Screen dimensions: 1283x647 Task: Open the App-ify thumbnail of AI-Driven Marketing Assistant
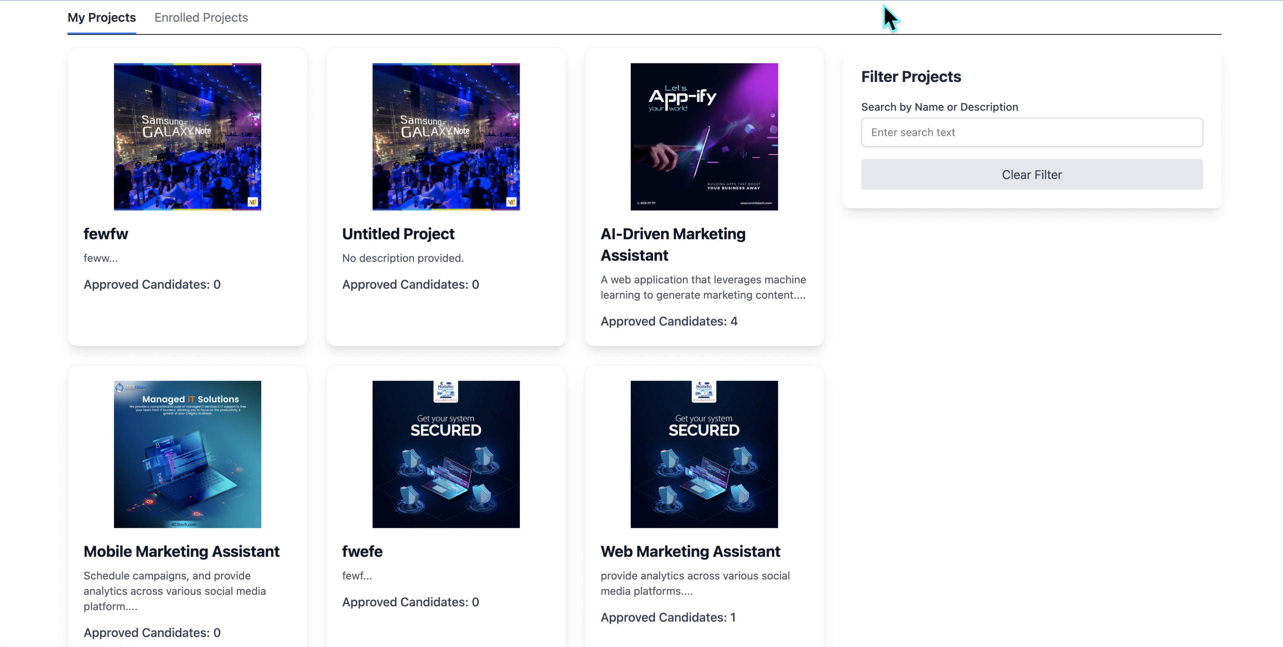(x=704, y=136)
